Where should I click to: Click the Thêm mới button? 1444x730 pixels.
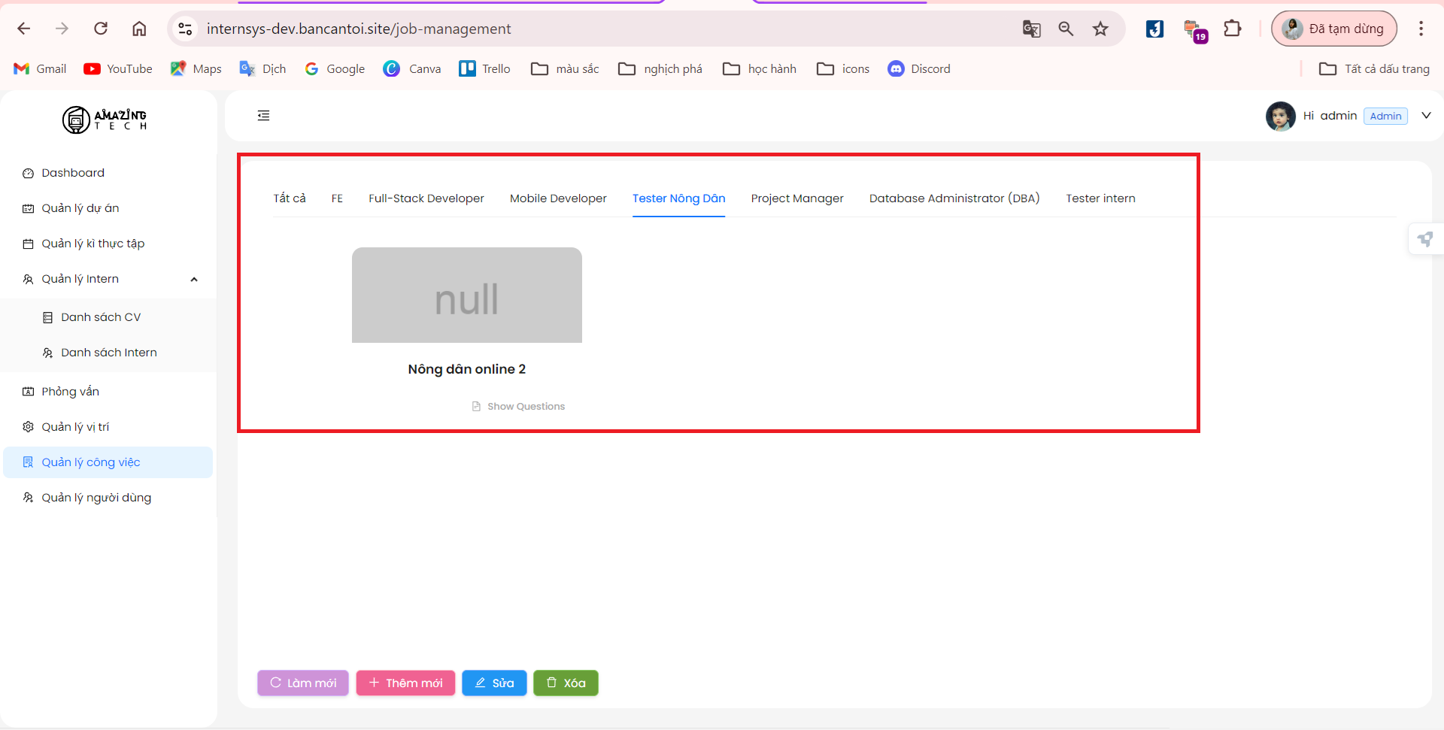pyautogui.click(x=405, y=683)
